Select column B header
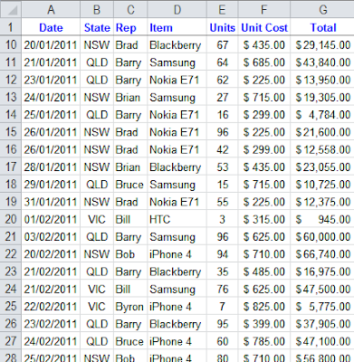This screenshot has height=362, width=354. point(97,9)
